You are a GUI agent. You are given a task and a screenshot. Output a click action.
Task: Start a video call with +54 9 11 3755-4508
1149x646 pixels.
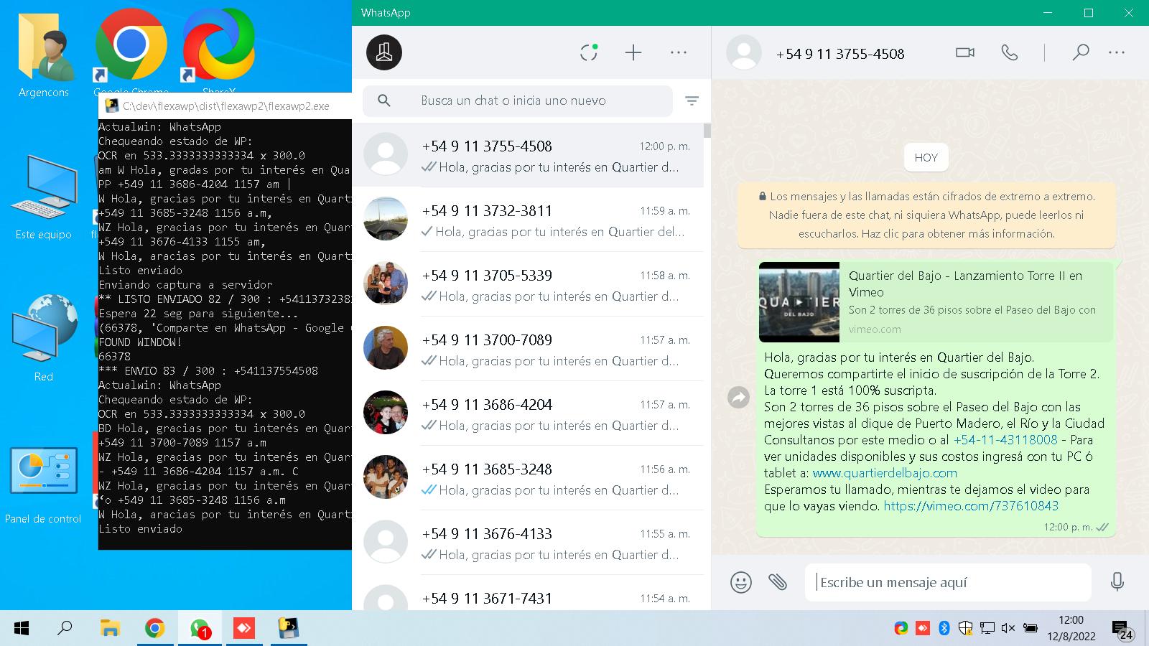965,52
